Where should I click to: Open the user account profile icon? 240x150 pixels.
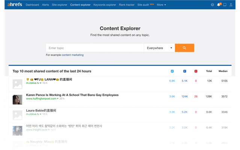232,5
